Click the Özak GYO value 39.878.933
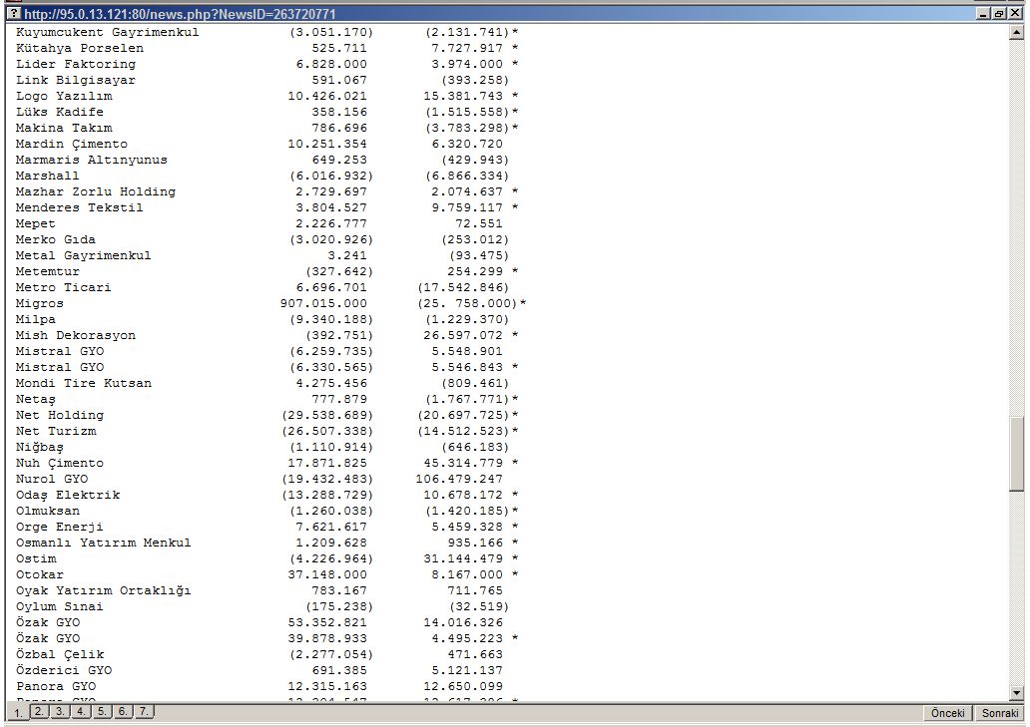Image resolution: width=1030 pixels, height=727 pixels. 327,638
